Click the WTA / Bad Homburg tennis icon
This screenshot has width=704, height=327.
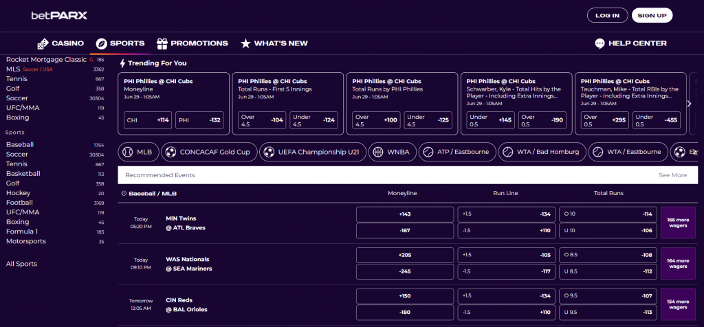tap(507, 152)
